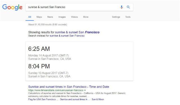Select the All results tab
Image resolution: width=180 pixels, height=105 pixels.
[30, 17]
